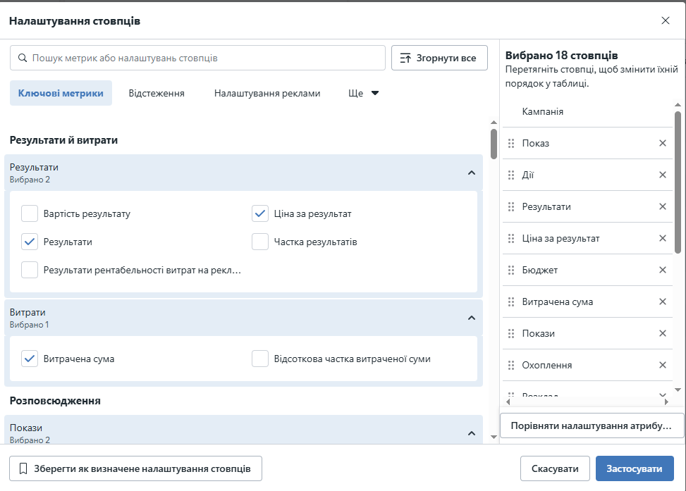
Task: Remove the Показ column
Action: click(662, 143)
